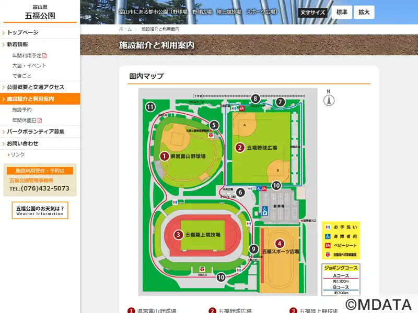
Task: Open できごと sublink
Action: pyautogui.click(x=21, y=76)
